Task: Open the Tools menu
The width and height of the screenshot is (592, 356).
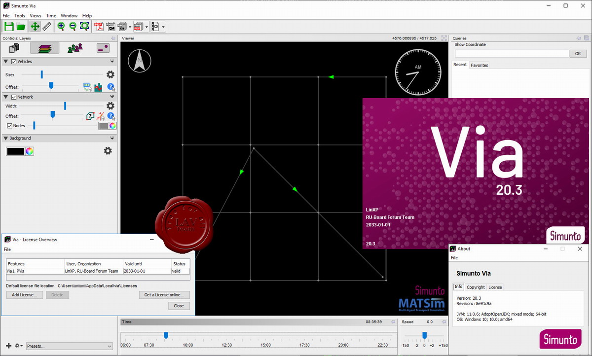Action: (20, 16)
